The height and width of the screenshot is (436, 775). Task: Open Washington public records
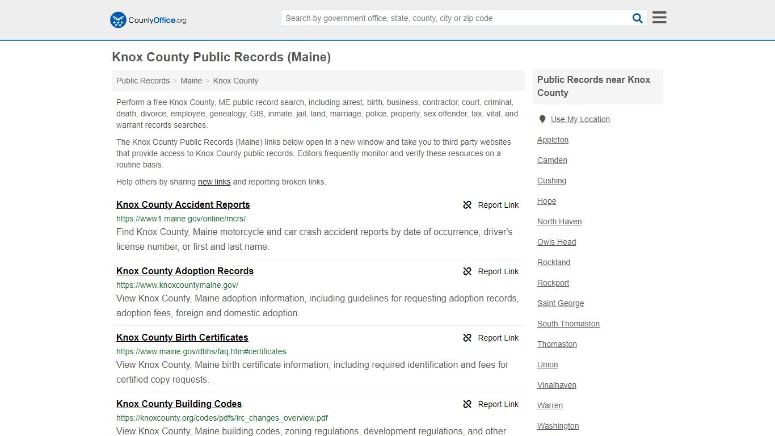tap(558, 426)
